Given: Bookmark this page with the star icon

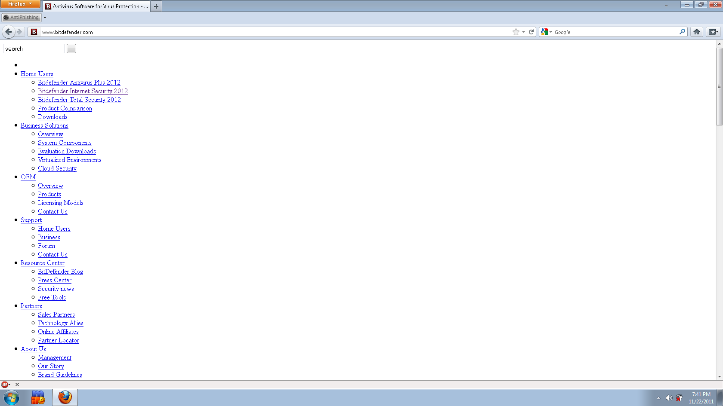Looking at the screenshot, I should click(x=516, y=32).
